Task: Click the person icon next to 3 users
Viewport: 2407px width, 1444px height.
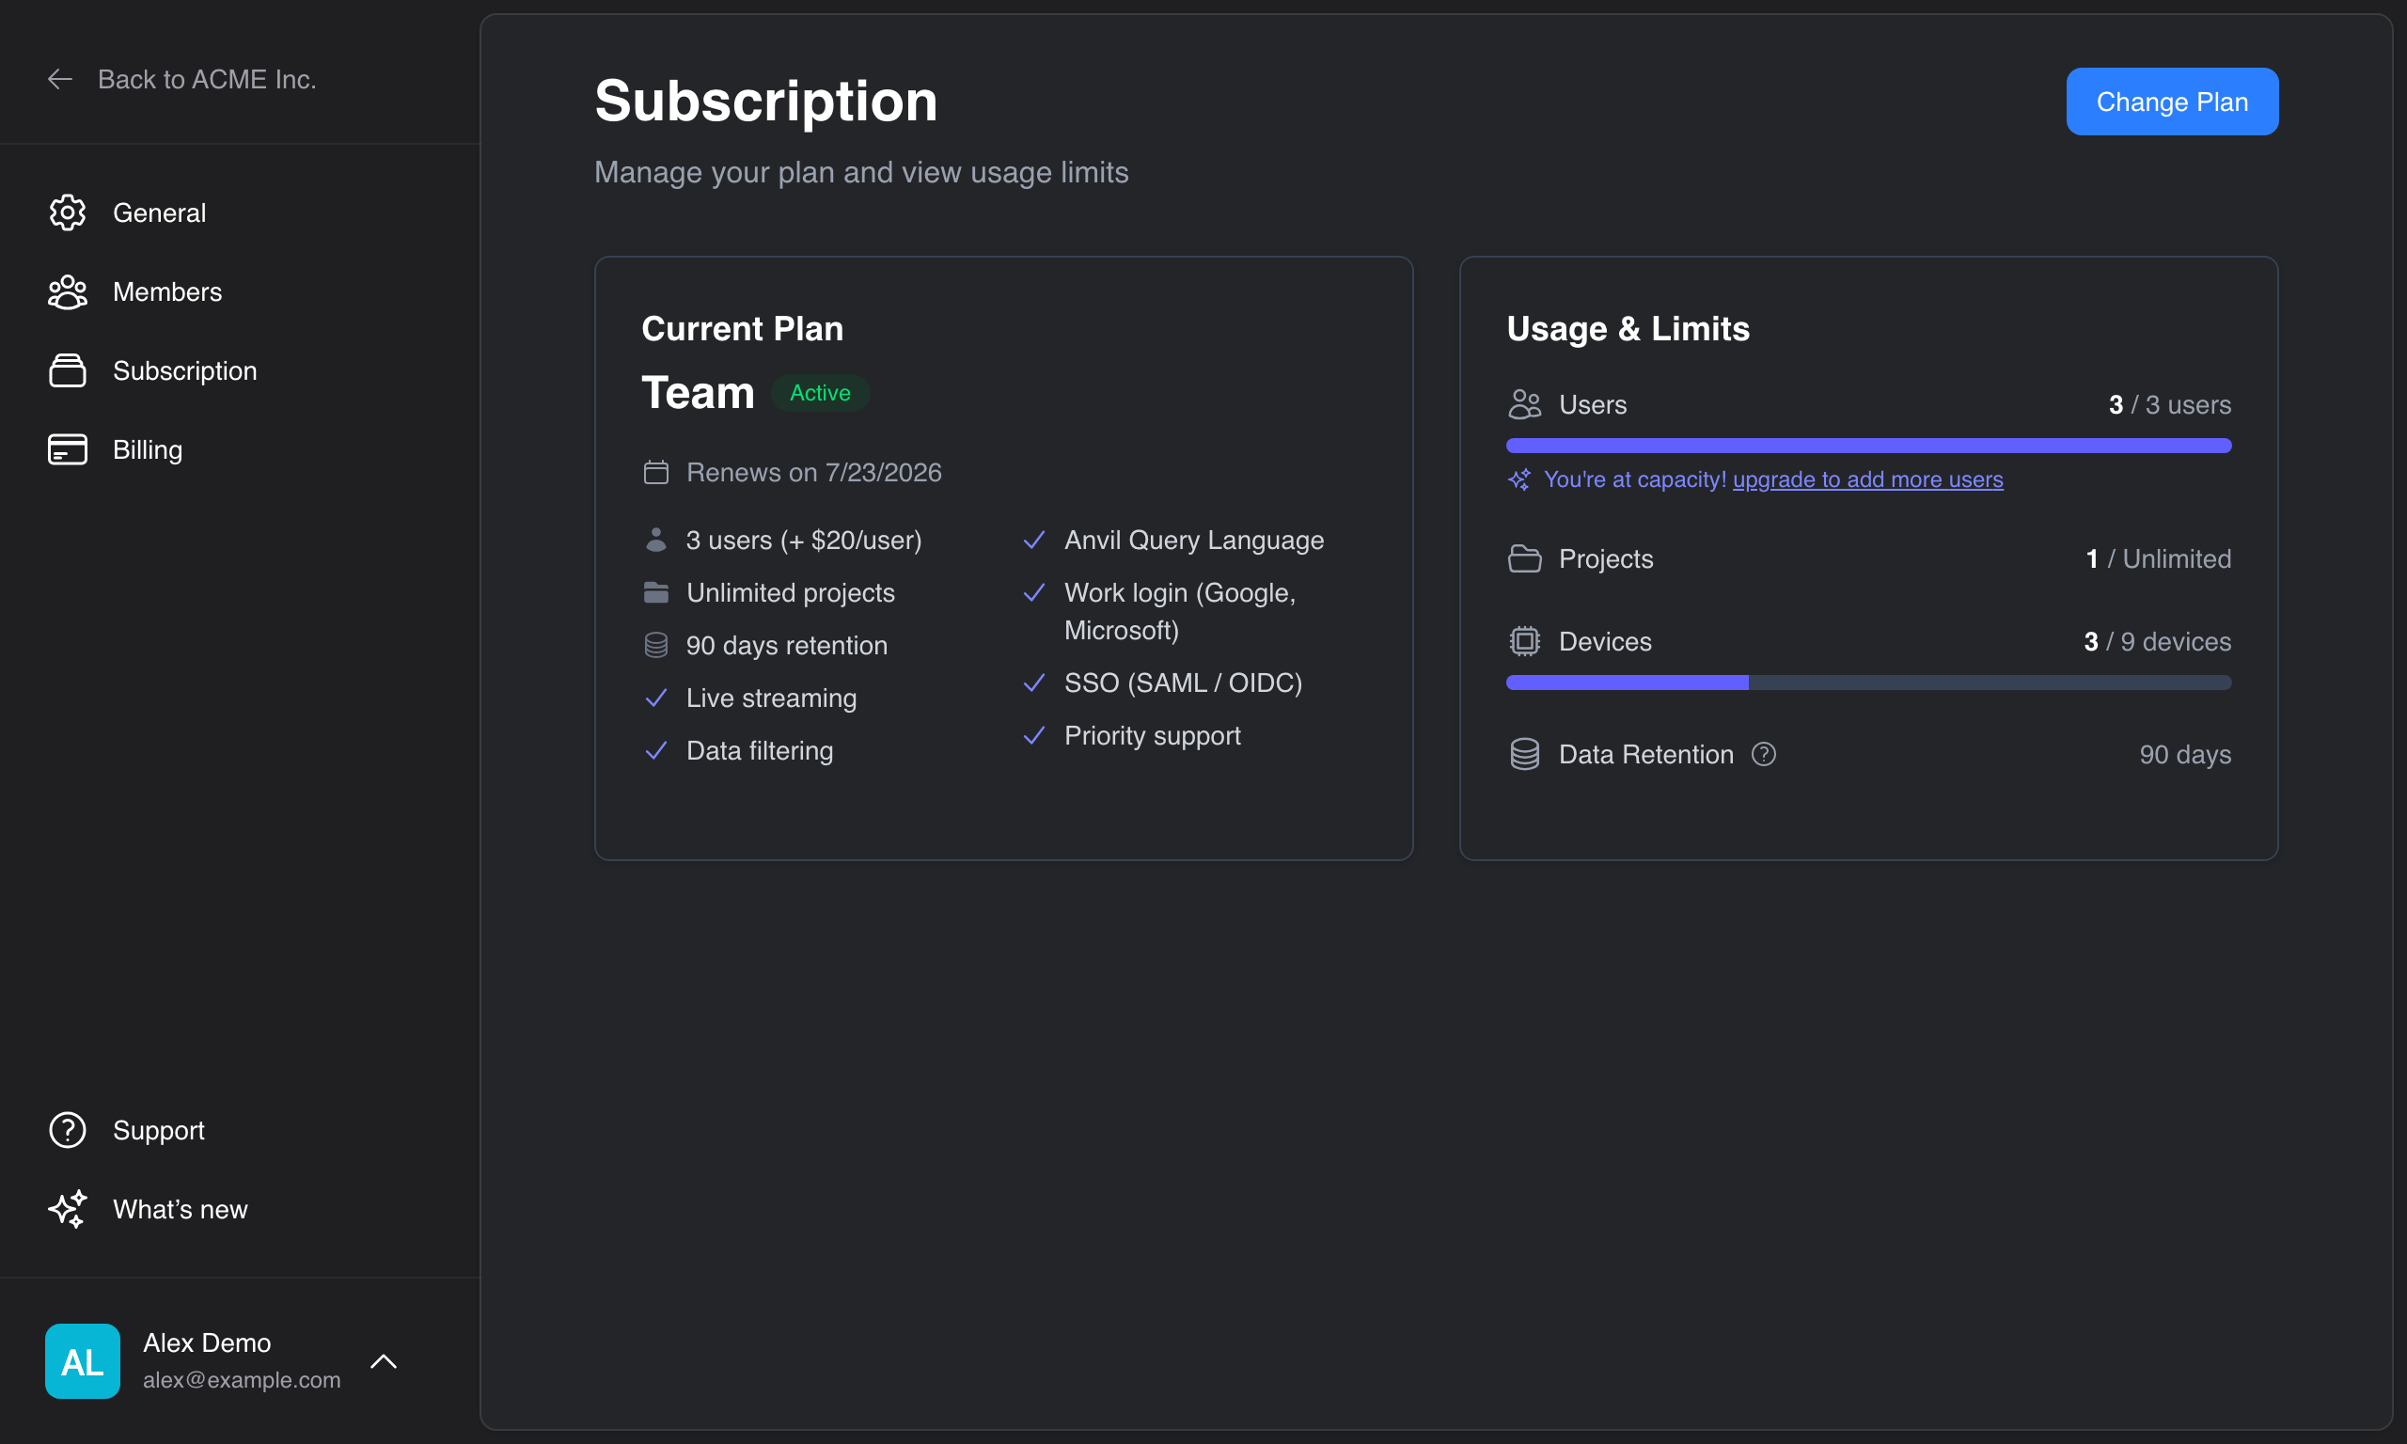Action: coord(656,539)
